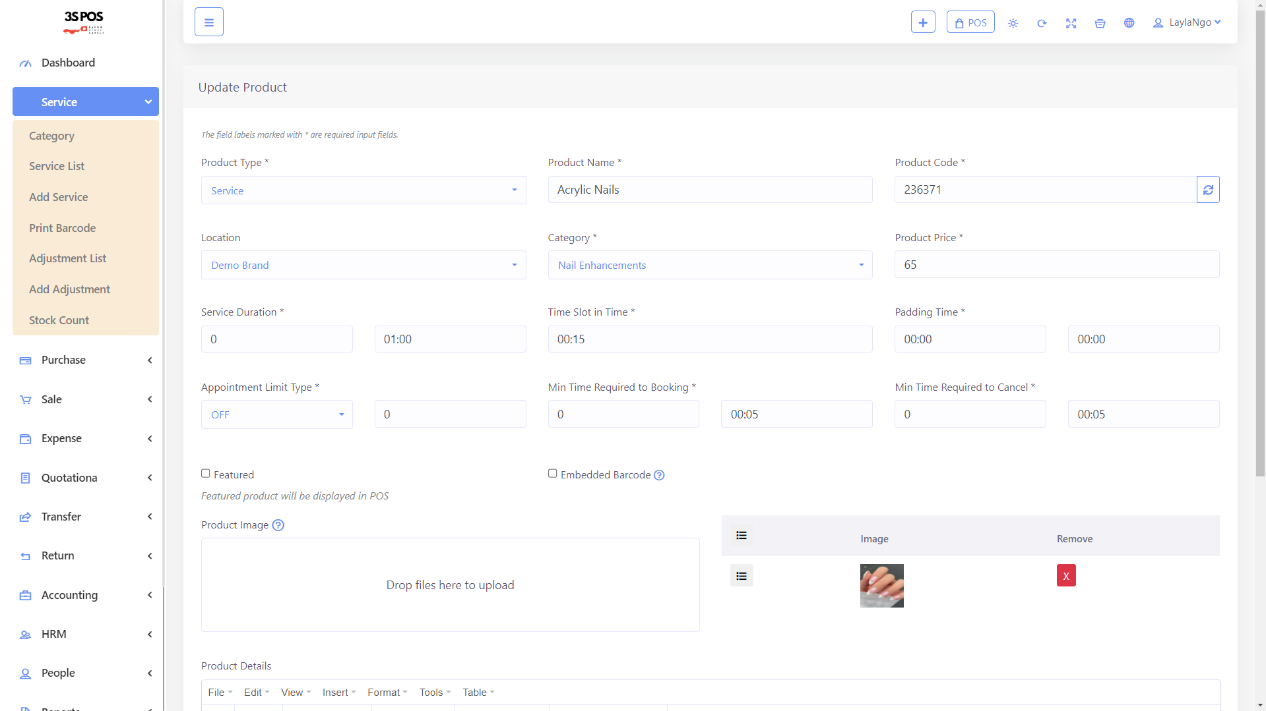1266x711 pixels.
Task: Click the help icon beside Product Image
Action: point(278,525)
